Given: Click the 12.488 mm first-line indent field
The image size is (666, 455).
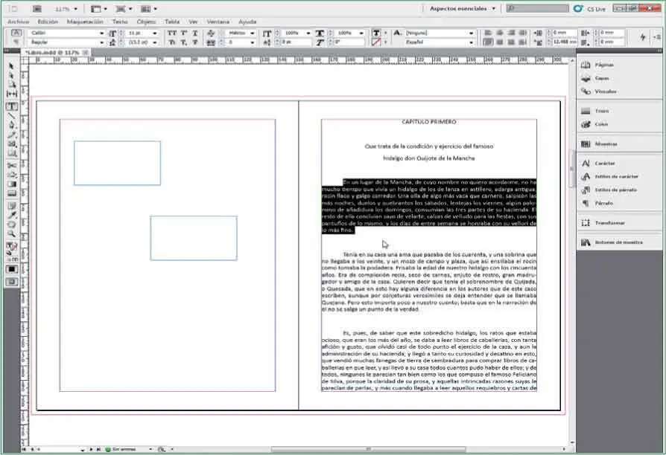Looking at the screenshot, I should click(564, 42).
